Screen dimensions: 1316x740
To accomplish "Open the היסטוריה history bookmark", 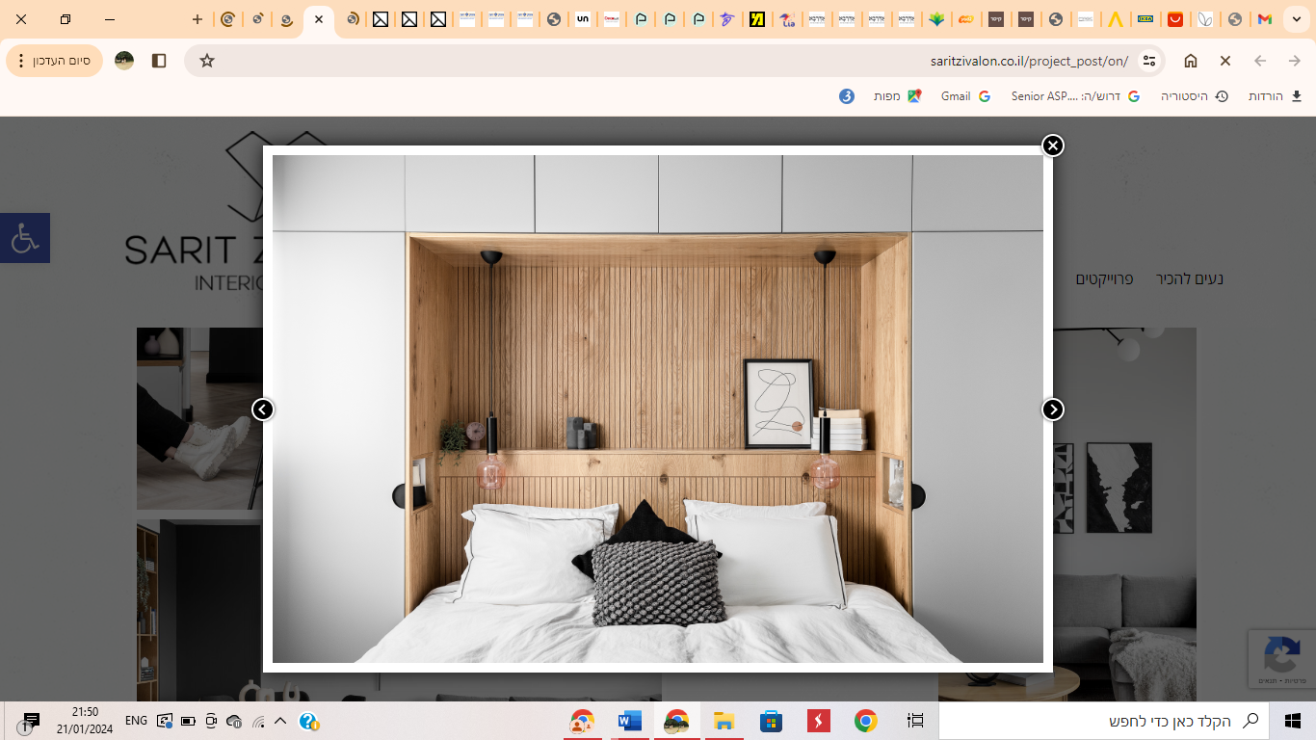I will pos(1195,96).
